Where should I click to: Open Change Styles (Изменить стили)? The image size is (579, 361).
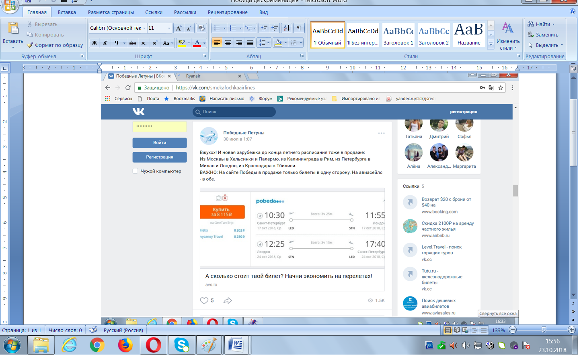coord(508,37)
